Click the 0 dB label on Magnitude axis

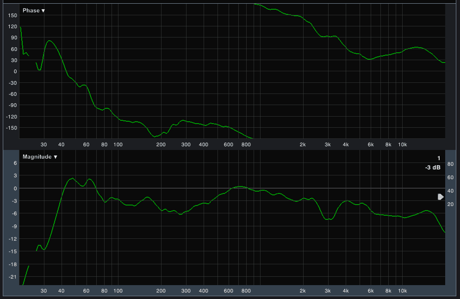[x=15, y=188]
